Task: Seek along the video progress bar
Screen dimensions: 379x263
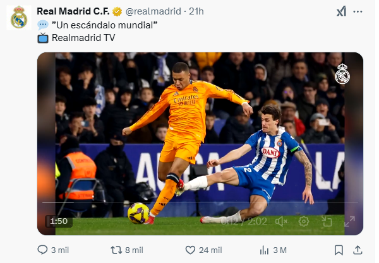Action: point(200,202)
